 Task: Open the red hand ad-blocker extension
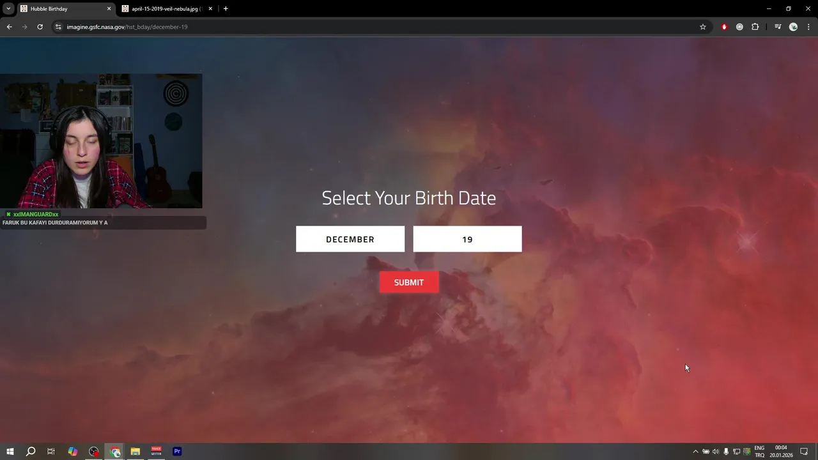tap(724, 27)
